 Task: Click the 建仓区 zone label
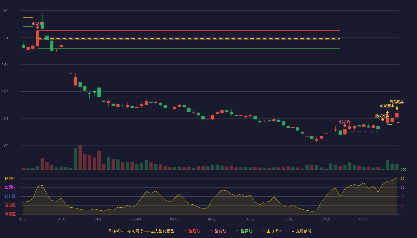(x=10, y=205)
